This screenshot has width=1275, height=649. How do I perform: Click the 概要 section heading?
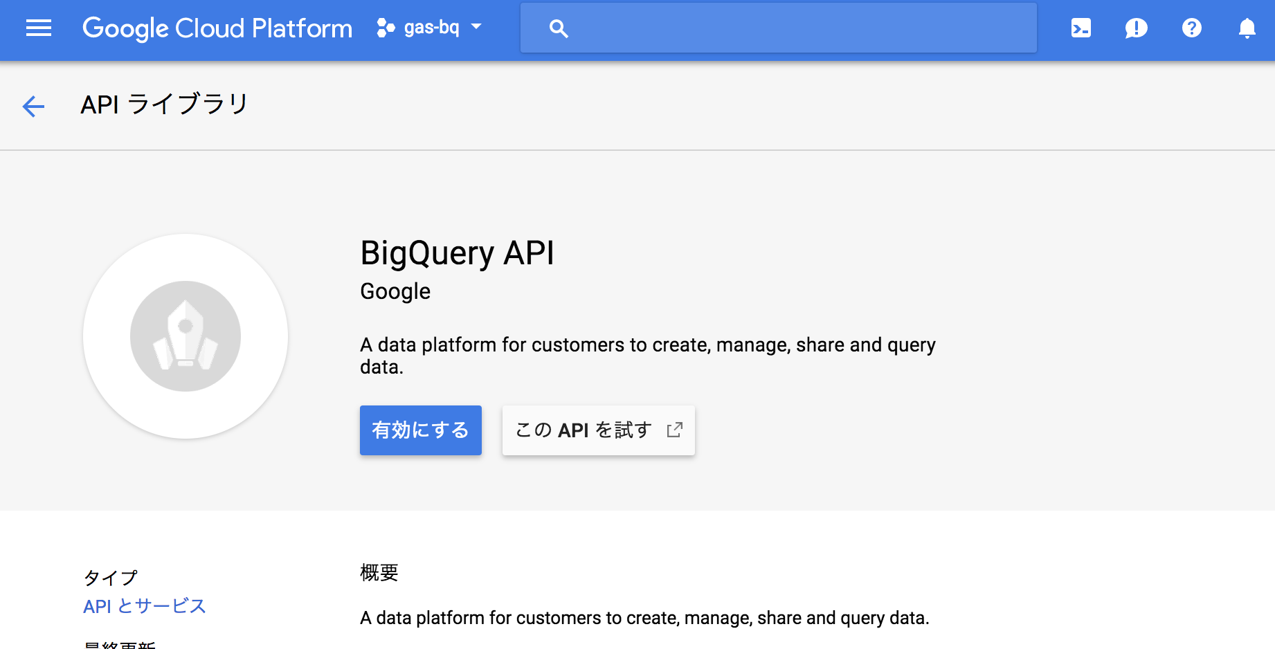pyautogui.click(x=379, y=572)
